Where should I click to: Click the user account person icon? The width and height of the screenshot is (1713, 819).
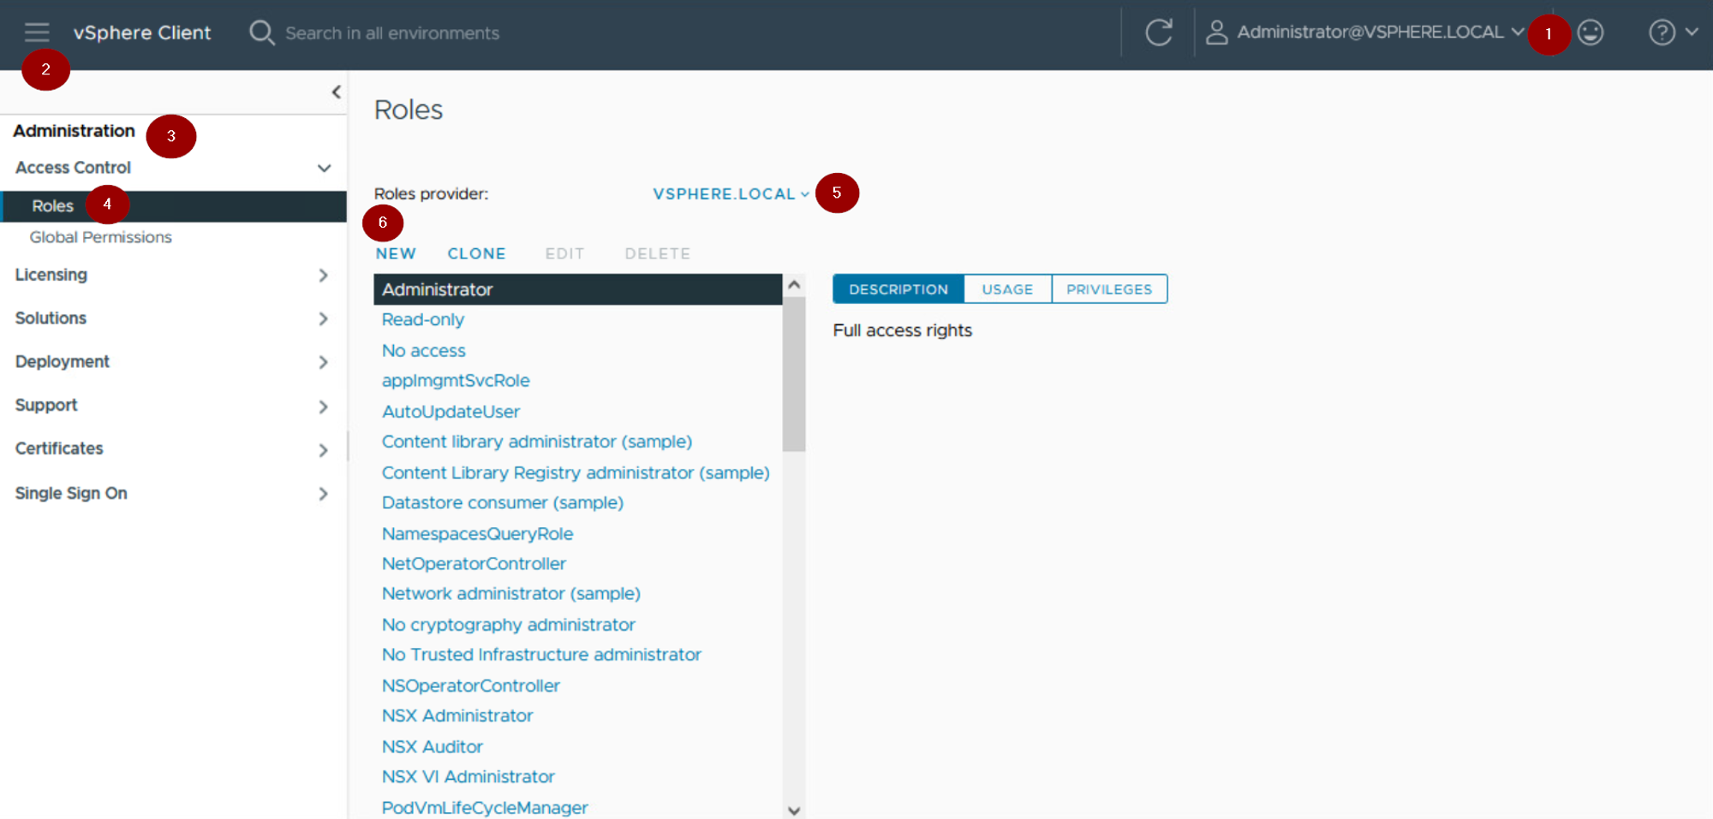pos(1216,33)
